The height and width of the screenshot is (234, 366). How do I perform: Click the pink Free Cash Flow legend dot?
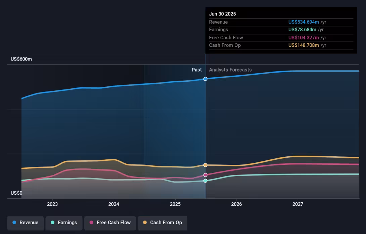pyautogui.click(x=91, y=223)
